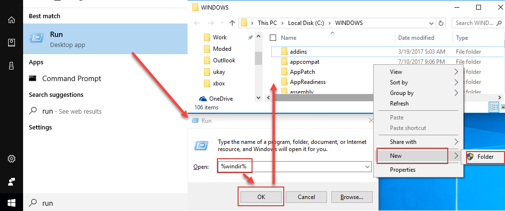
Task: Click Explorer's up one level arrow
Action: [232, 23]
